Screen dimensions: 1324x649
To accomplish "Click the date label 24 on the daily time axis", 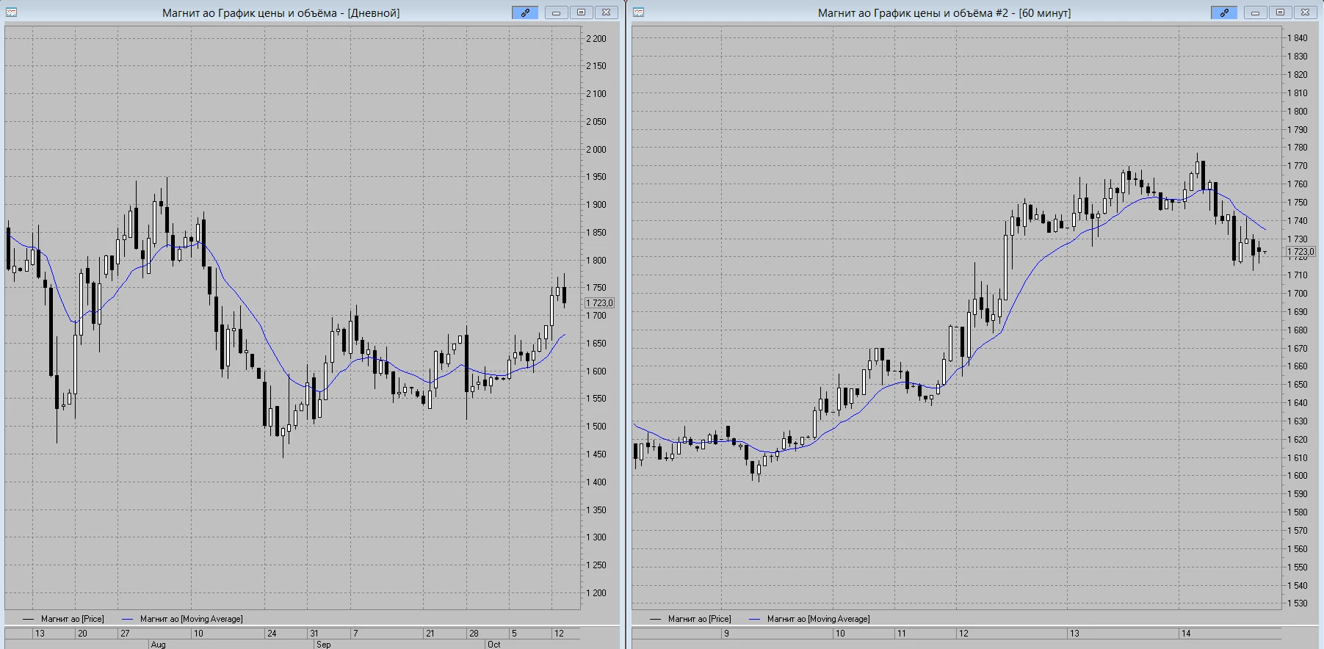I will pos(272,634).
